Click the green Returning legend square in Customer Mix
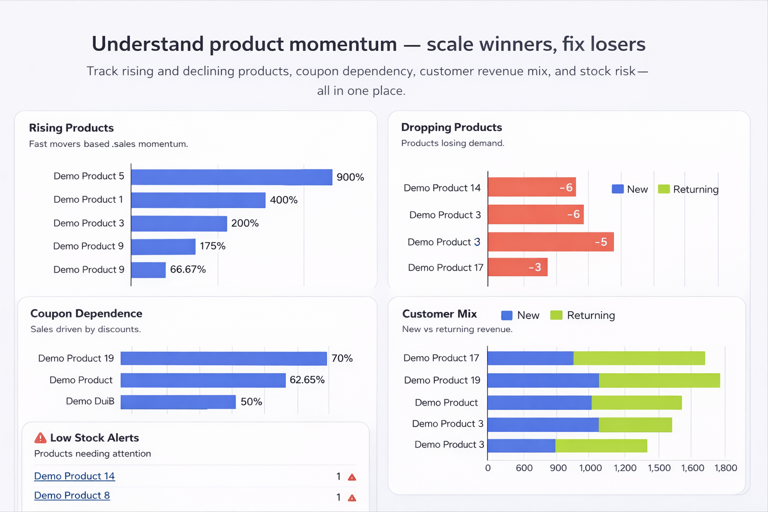 pos(556,315)
